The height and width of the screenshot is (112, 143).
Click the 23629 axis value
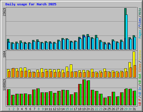4,12
